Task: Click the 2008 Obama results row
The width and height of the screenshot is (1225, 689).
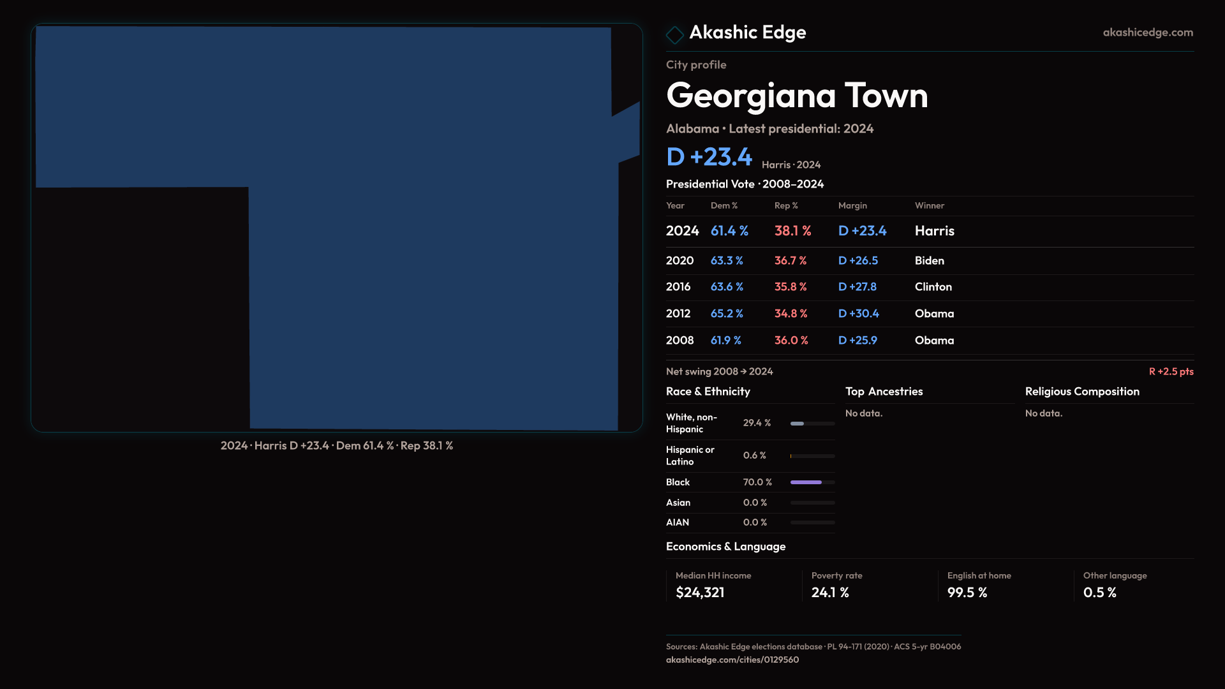Action: (x=929, y=341)
